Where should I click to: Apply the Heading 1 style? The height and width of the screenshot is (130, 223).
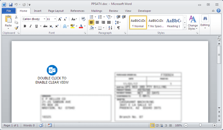(173, 23)
